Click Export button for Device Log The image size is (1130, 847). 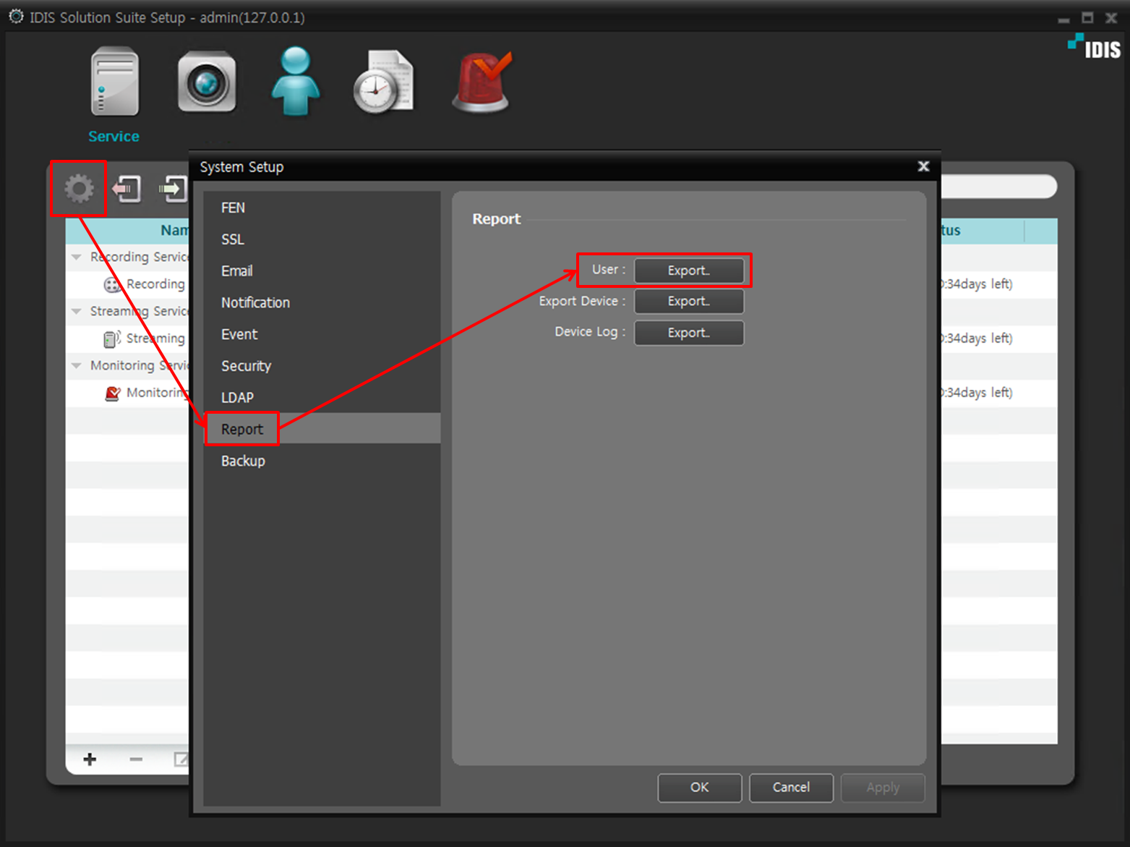click(689, 333)
